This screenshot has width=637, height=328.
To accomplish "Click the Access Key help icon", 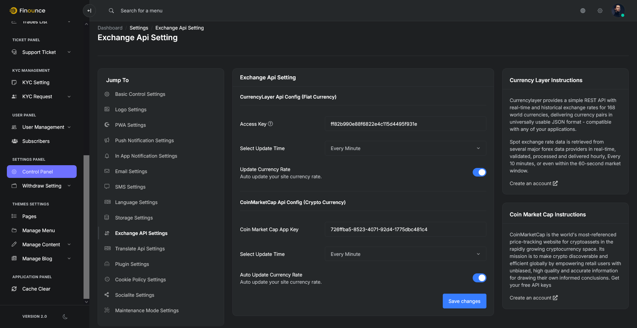I will click(271, 124).
